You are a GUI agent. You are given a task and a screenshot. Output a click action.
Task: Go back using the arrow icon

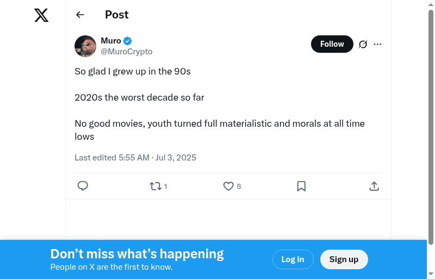point(80,15)
